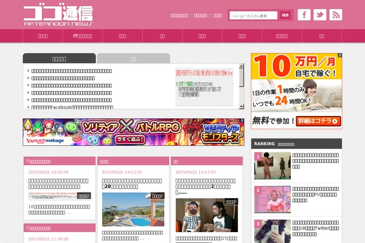This screenshot has width=365, height=243.
Task: Open the ranking headline beside the number 1 thumbnail
Action: [x=315, y=161]
